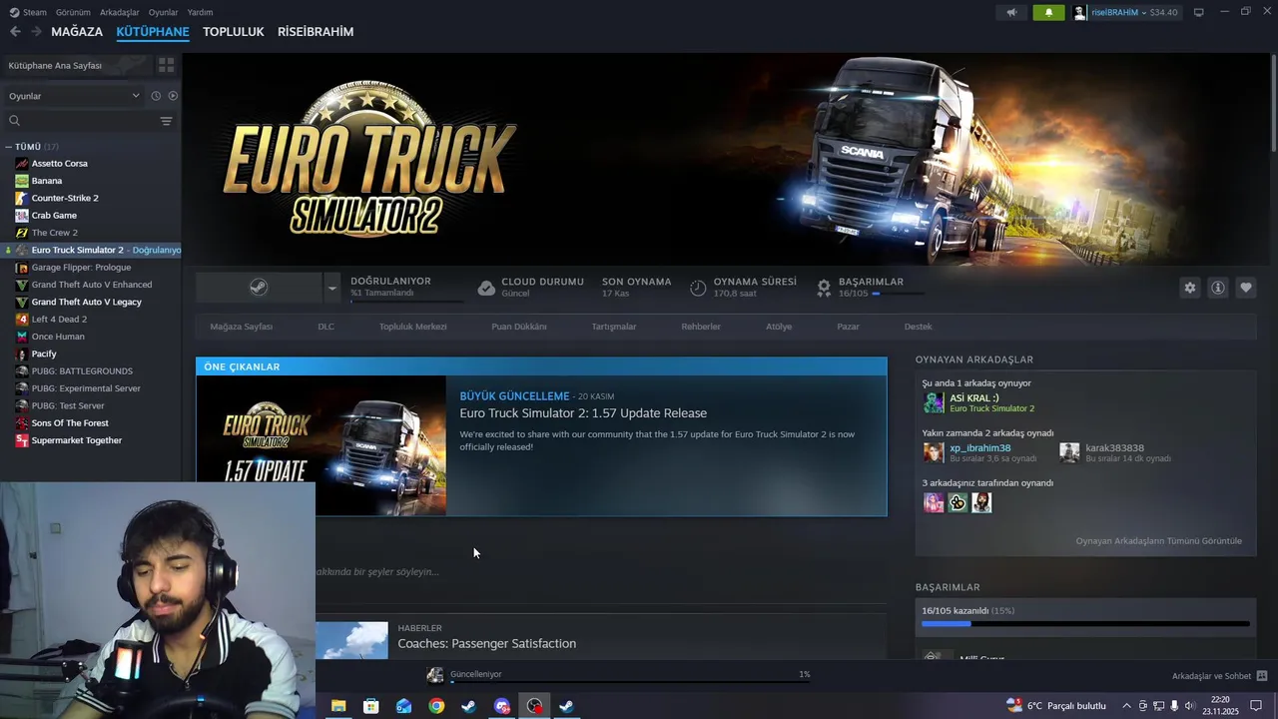The width and height of the screenshot is (1278, 719).
Task: Click karak383838 avatar
Action: click(x=1069, y=452)
